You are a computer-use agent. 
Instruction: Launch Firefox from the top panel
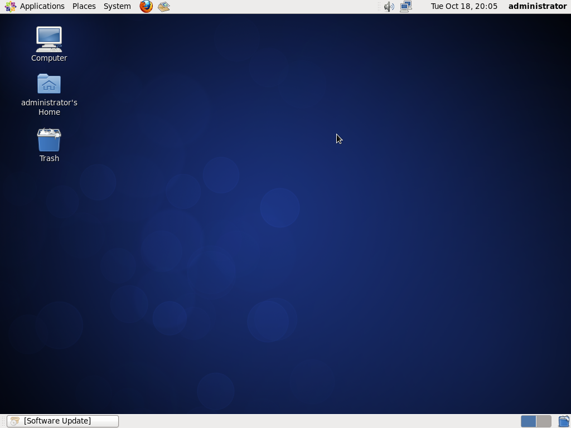146,6
